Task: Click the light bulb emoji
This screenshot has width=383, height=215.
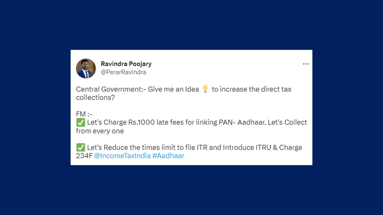Action: (205, 89)
